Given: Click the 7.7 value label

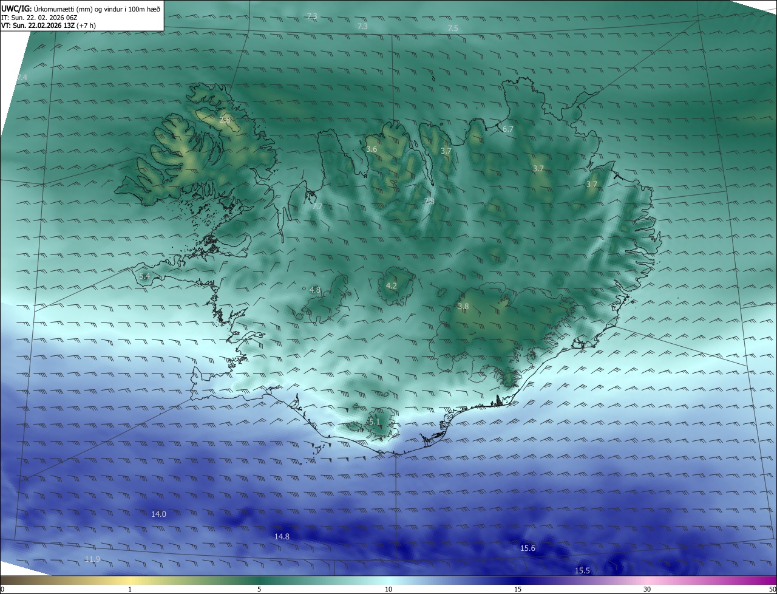Looking at the screenshot, I should pyautogui.click(x=317, y=207).
